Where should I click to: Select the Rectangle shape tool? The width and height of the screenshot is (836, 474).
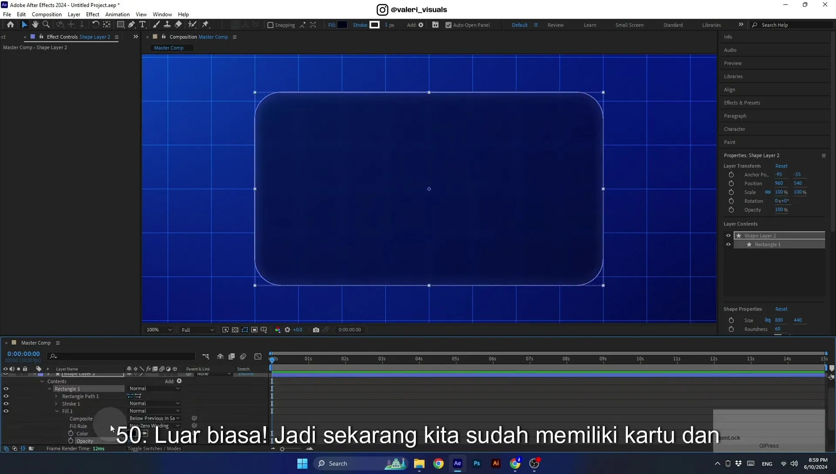[x=121, y=25]
